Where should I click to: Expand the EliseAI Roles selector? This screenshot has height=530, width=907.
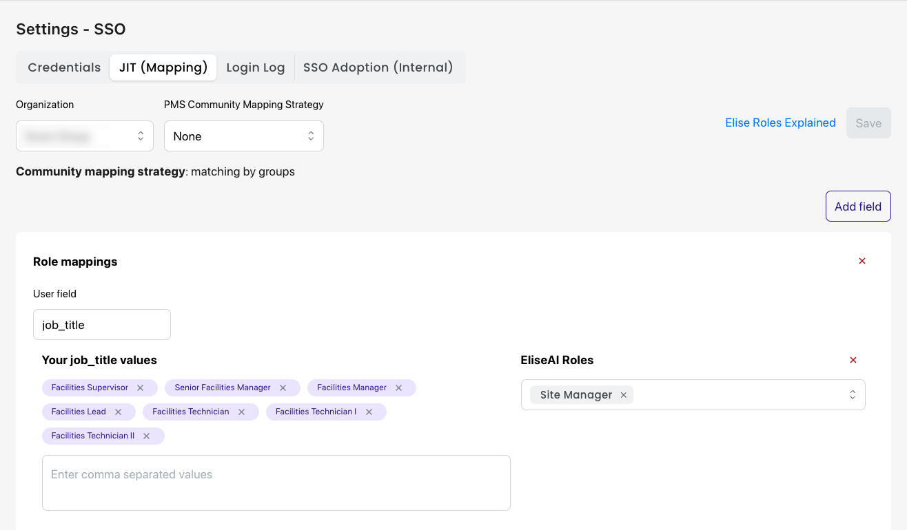point(853,395)
